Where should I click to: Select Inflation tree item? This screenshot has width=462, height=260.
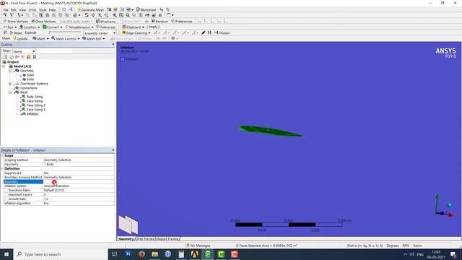tap(32, 114)
